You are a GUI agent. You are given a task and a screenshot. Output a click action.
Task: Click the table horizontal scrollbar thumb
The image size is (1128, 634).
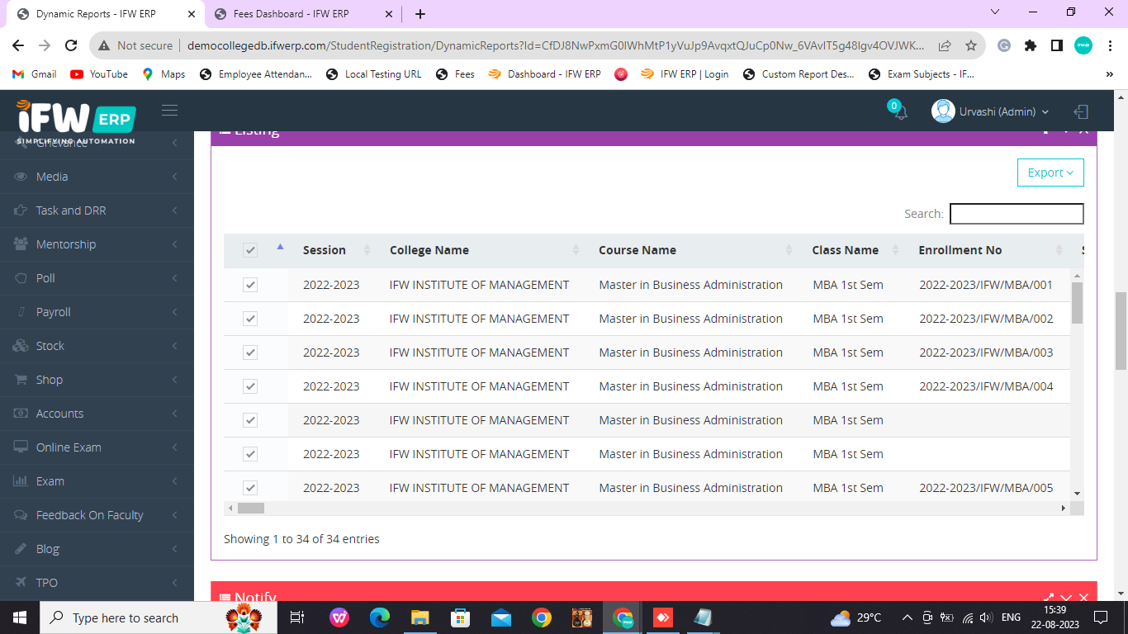pos(251,509)
